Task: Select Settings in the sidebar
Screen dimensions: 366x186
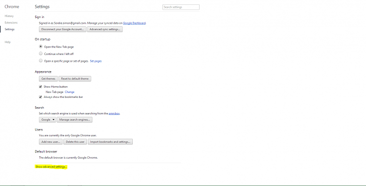Action: [10, 29]
